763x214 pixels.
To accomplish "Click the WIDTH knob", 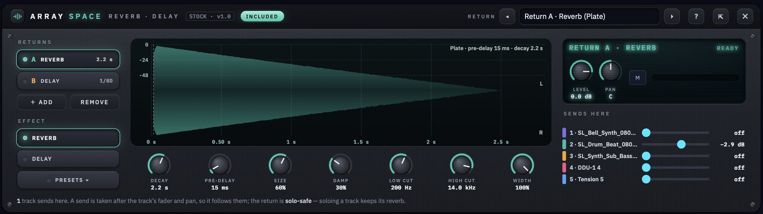I will [x=522, y=165].
